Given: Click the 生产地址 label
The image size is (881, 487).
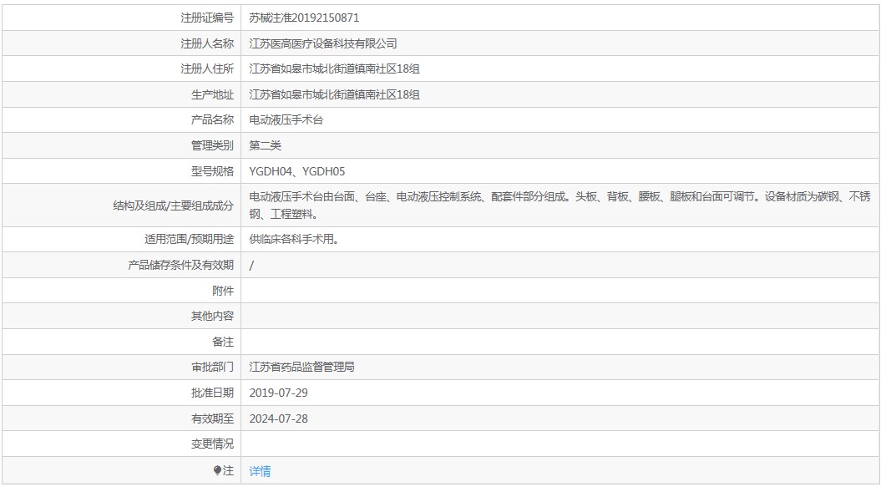Looking at the screenshot, I should pyautogui.click(x=212, y=94).
